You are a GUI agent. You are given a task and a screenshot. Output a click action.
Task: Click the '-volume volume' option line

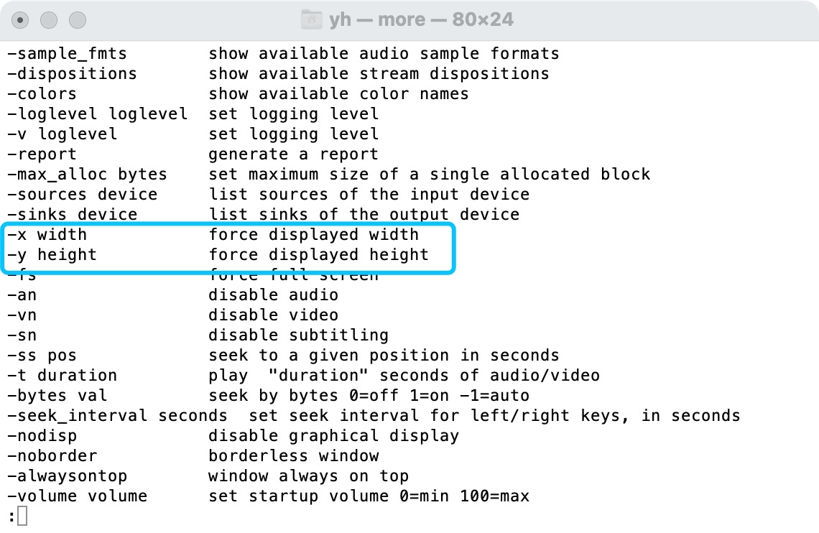pyautogui.click(x=77, y=496)
